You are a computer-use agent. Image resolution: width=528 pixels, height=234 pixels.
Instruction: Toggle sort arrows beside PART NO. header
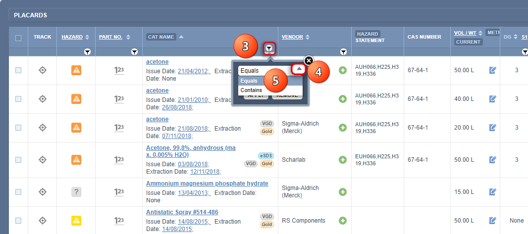point(128,37)
